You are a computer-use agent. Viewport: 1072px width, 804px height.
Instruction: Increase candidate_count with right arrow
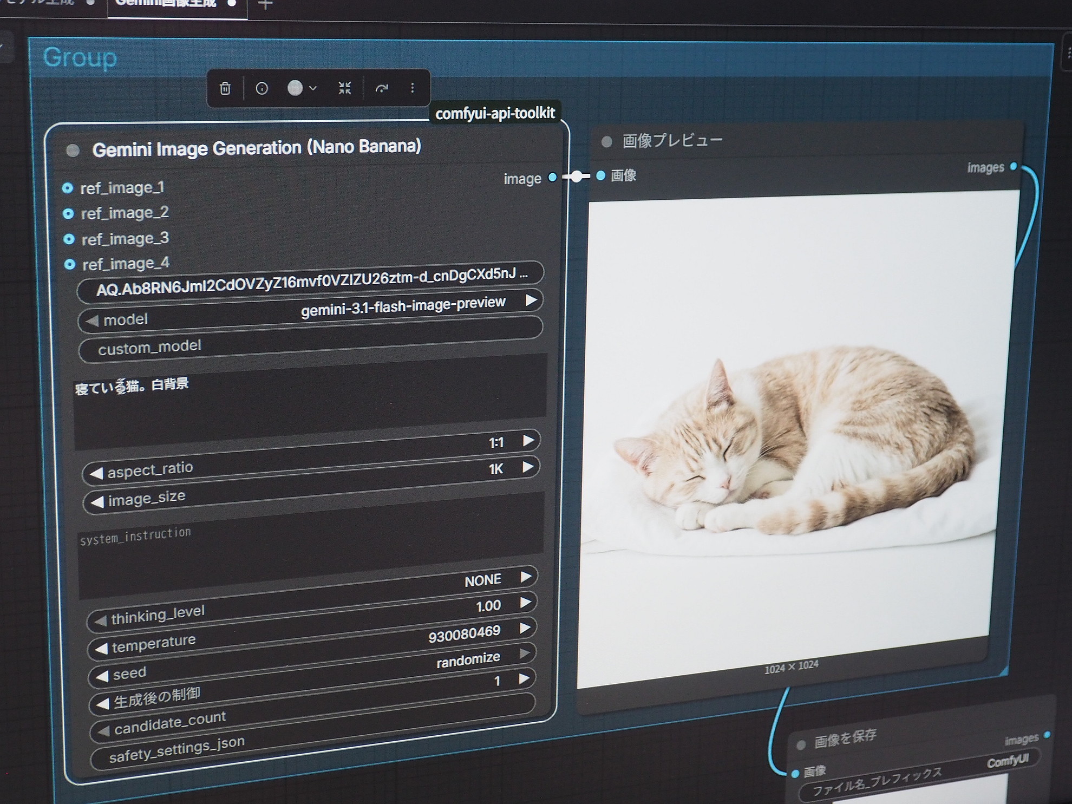[x=524, y=678]
